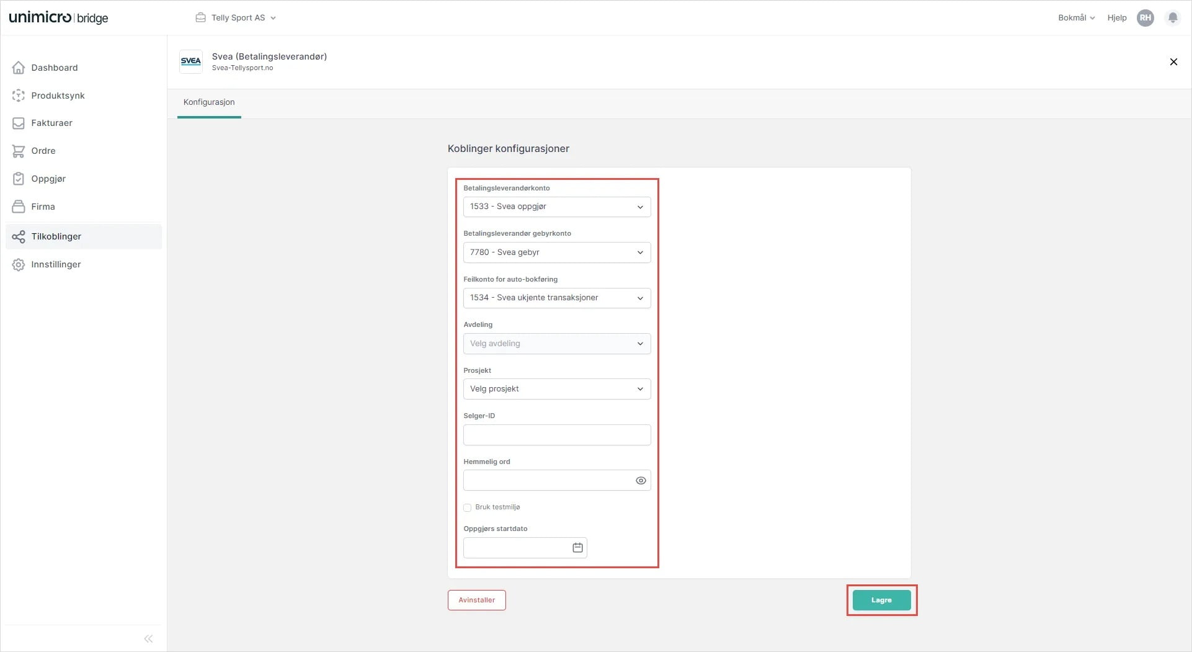Open the calendar picker for Oppgjørs startdato
The image size is (1192, 652).
(x=577, y=548)
